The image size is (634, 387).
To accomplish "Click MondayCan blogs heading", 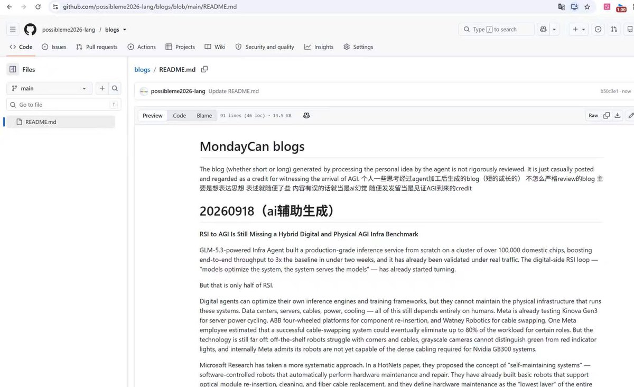I will (x=252, y=146).
